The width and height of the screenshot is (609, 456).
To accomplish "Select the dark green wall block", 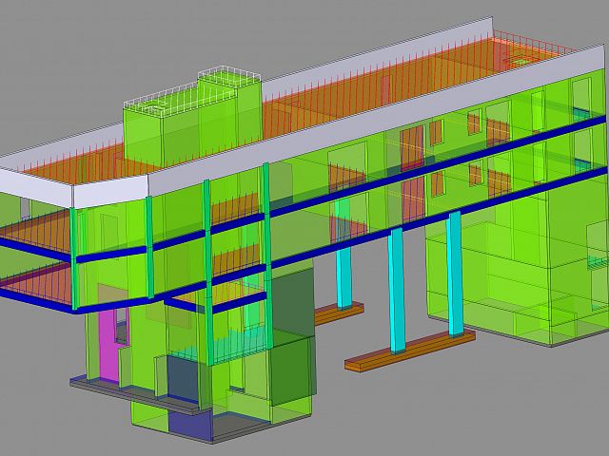I will (292, 336).
